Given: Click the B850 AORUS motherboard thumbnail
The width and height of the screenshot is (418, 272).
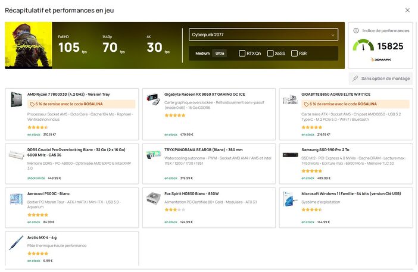Looking at the screenshot, I should click(x=290, y=99).
